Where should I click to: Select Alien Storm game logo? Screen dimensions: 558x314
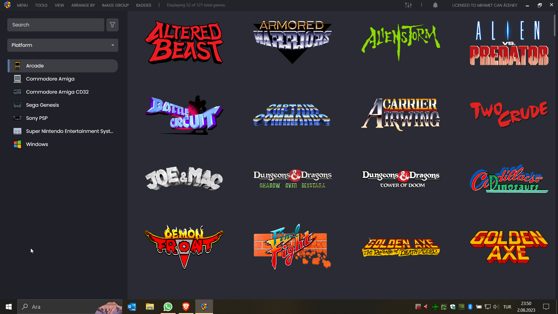tap(401, 42)
